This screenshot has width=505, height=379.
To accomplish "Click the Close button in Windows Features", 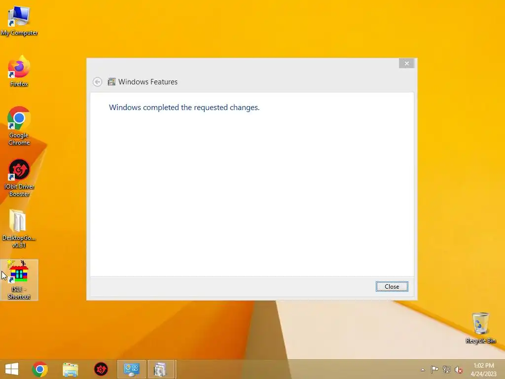I will tap(392, 287).
